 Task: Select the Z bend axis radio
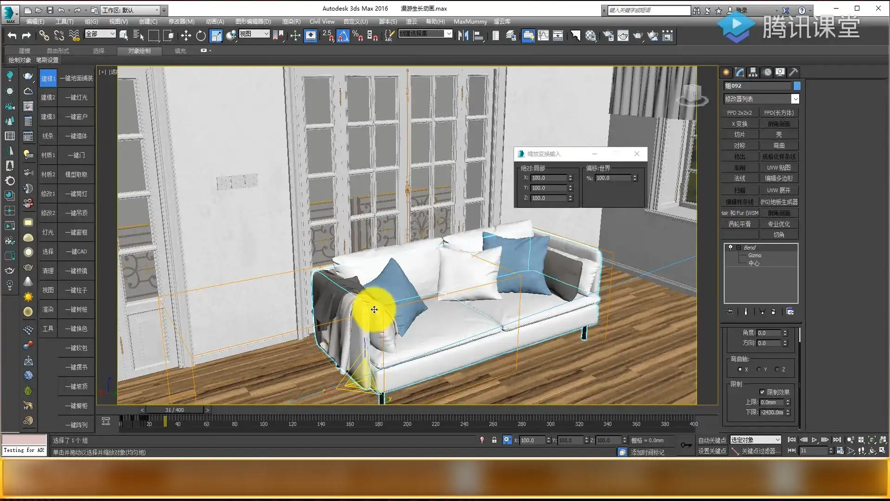(777, 369)
